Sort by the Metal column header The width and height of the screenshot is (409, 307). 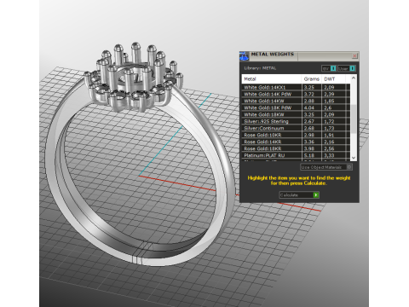click(x=272, y=78)
